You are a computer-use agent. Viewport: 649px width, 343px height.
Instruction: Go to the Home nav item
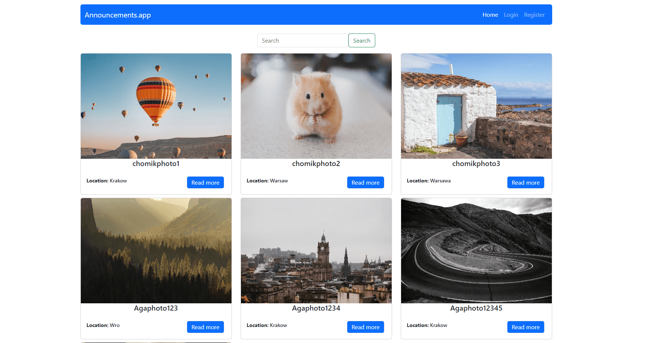(x=490, y=15)
